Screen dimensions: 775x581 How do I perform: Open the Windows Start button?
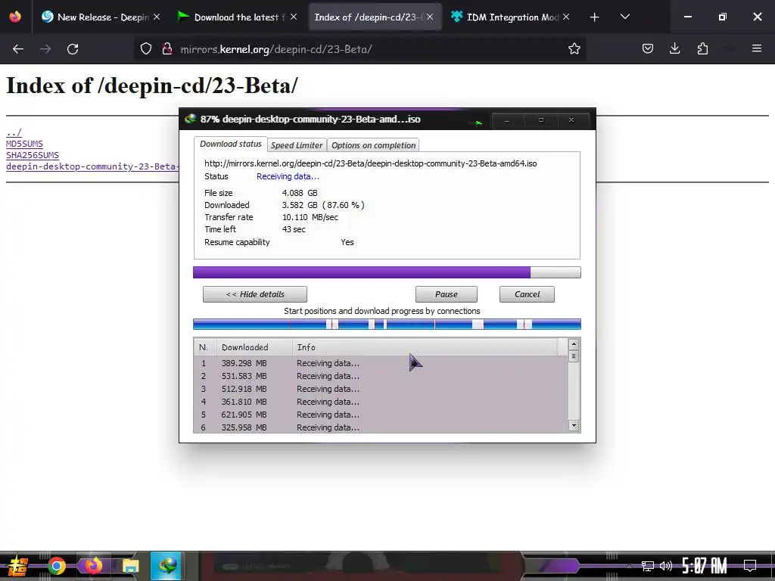point(18,566)
